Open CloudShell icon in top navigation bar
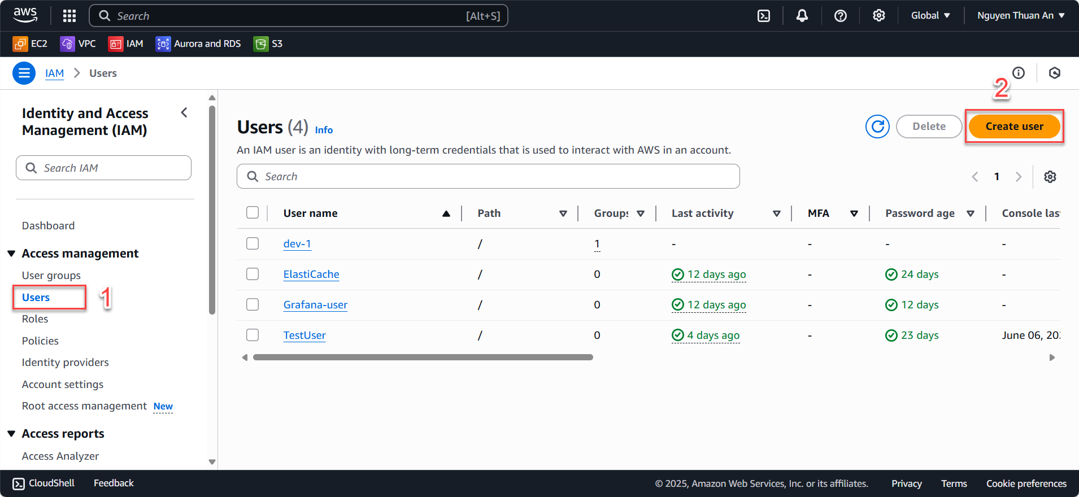The height and width of the screenshot is (497, 1079). coord(764,16)
